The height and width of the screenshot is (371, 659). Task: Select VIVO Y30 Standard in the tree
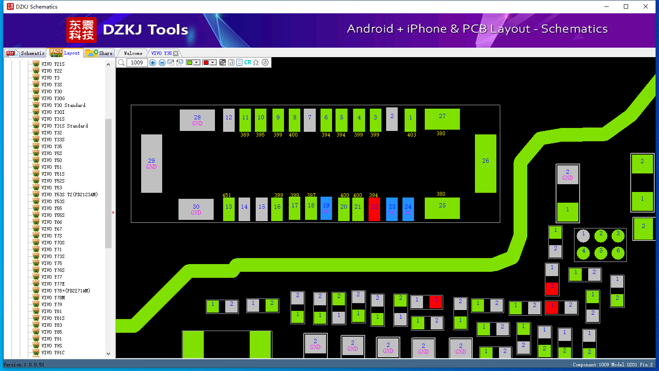(63, 105)
